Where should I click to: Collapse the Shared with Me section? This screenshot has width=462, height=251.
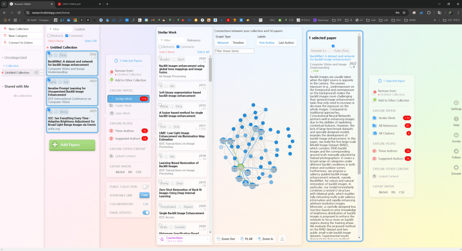[2, 86]
